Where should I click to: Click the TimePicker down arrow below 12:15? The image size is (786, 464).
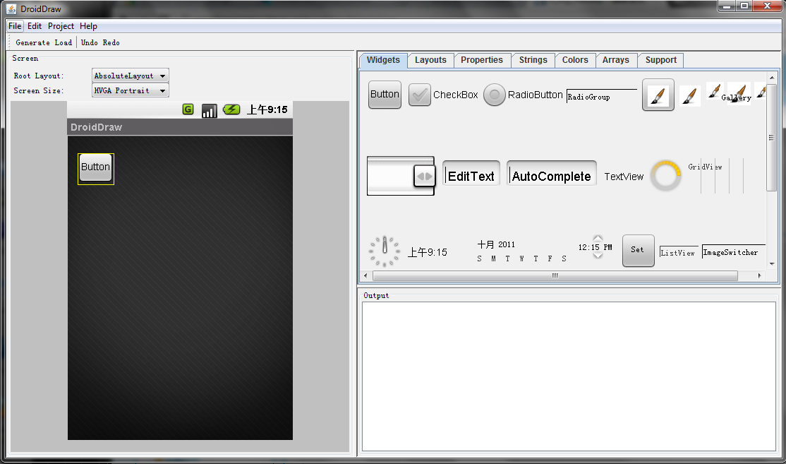click(598, 256)
